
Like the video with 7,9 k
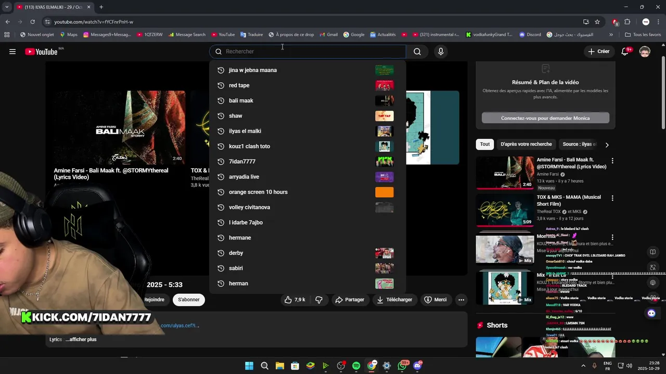[294, 300]
